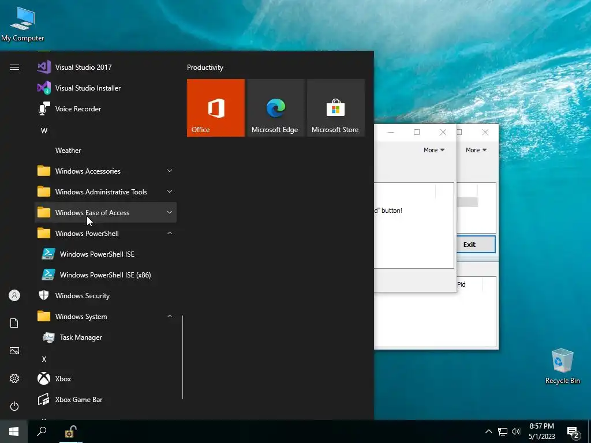The image size is (591, 443).
Task: Open Xbox Game Bar
Action: coord(106,400)
